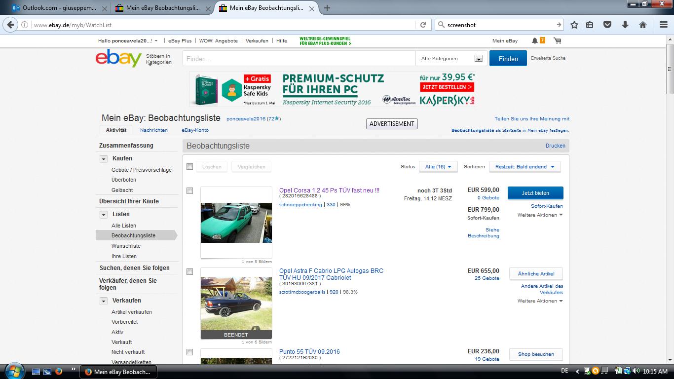Click Shop besuchen button
The width and height of the screenshot is (674, 379).
(536, 354)
